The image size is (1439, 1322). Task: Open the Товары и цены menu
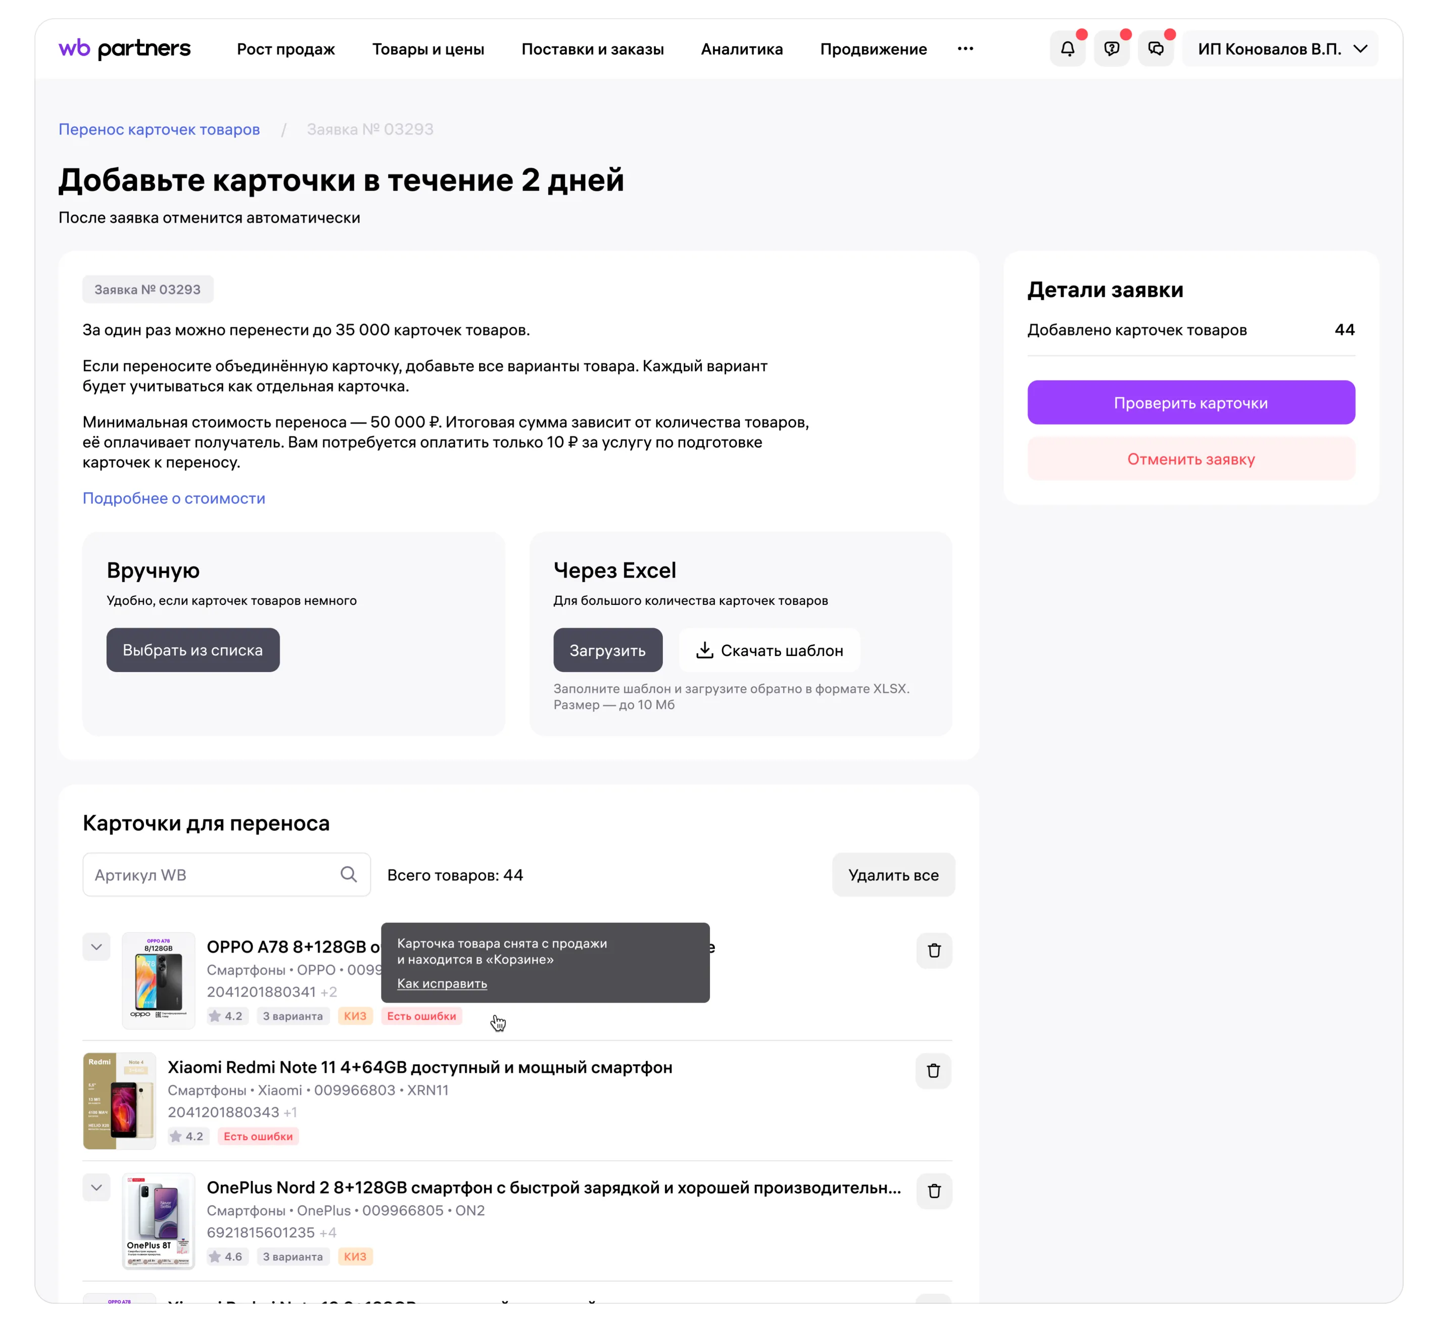point(427,50)
